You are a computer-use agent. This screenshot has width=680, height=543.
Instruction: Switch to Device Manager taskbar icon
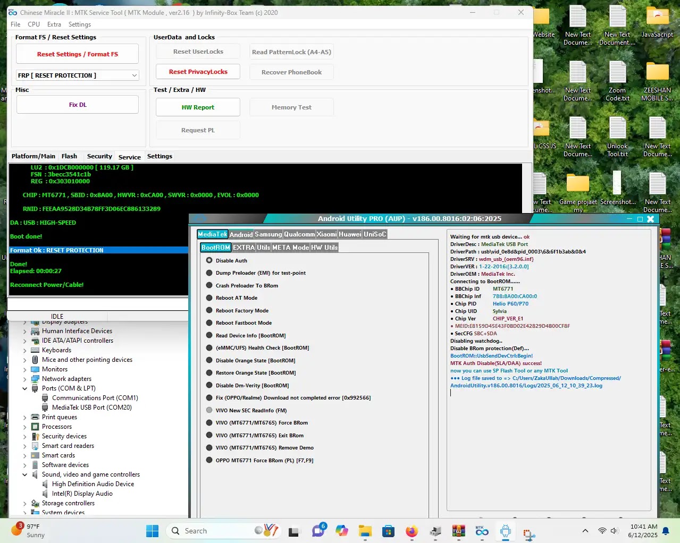click(435, 531)
